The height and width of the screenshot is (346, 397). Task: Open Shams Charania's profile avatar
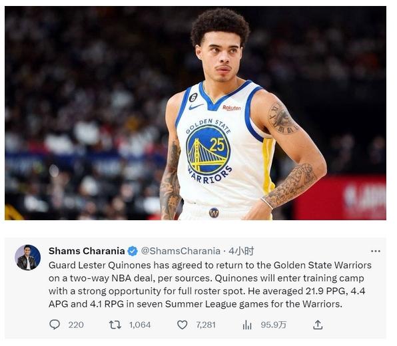click(x=27, y=258)
